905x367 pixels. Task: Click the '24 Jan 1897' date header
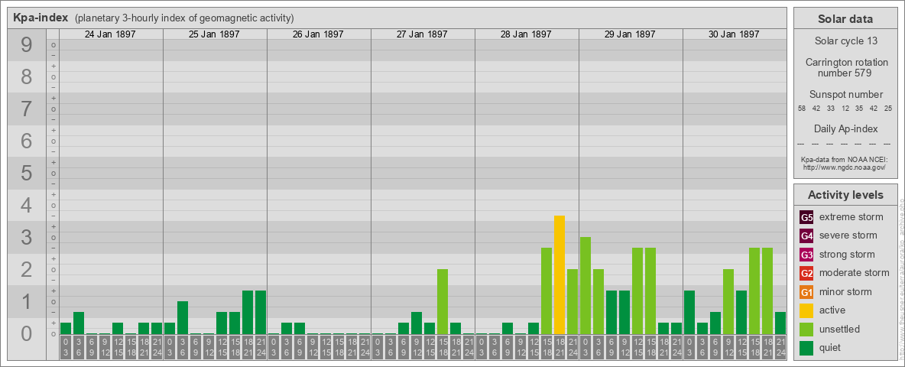point(110,34)
